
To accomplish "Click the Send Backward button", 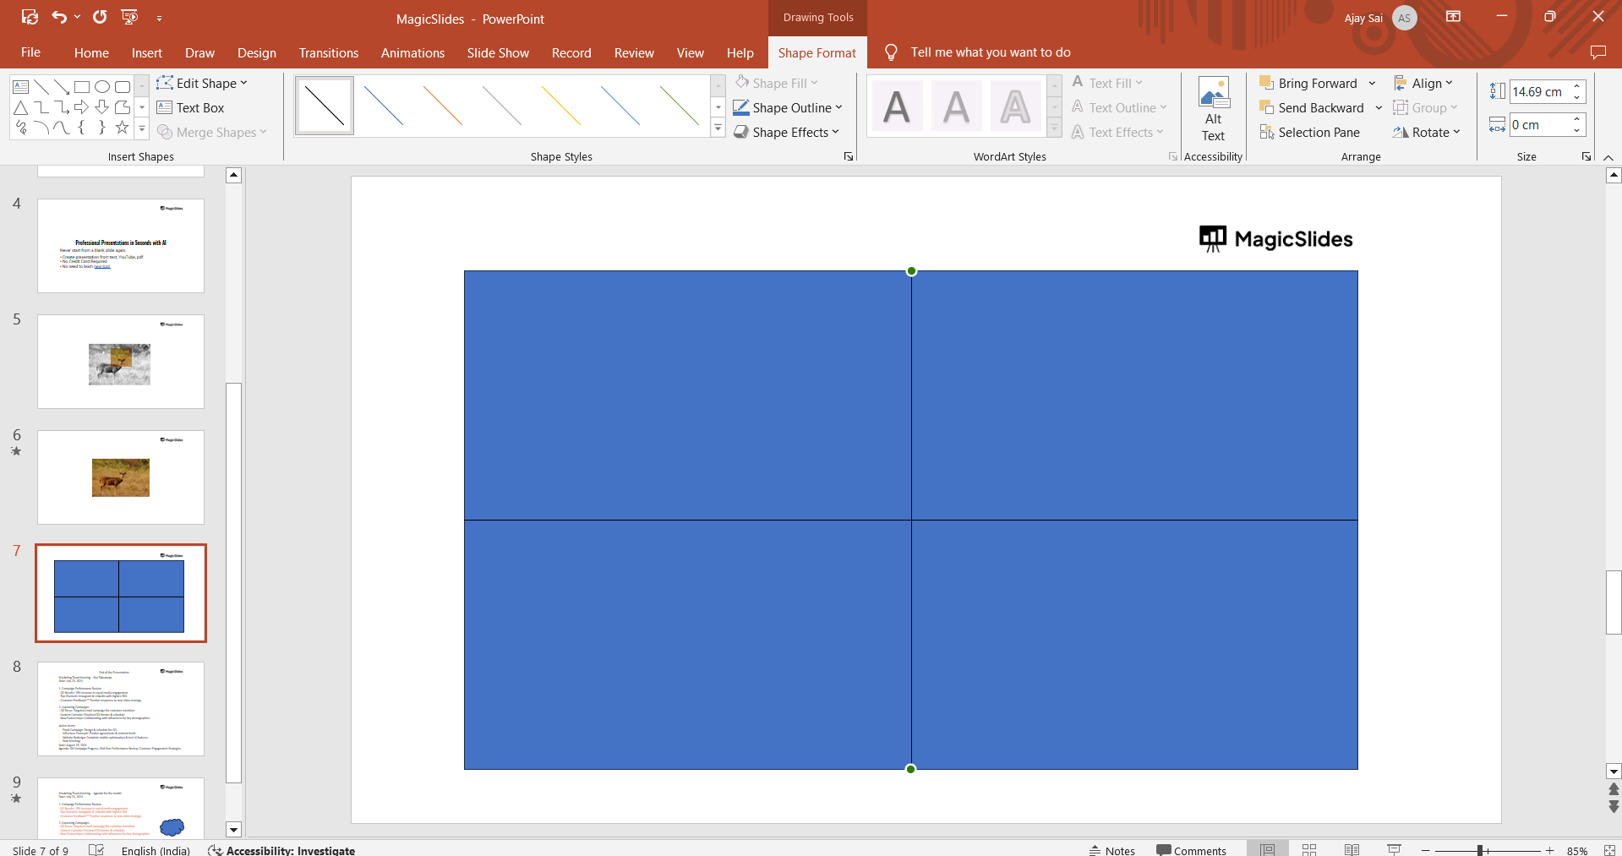I will (1312, 108).
